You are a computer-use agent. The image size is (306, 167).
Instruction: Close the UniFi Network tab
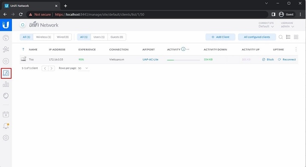[x=56, y=6]
